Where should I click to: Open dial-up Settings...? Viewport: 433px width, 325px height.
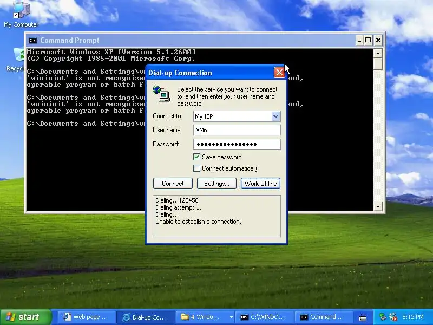[x=216, y=184]
